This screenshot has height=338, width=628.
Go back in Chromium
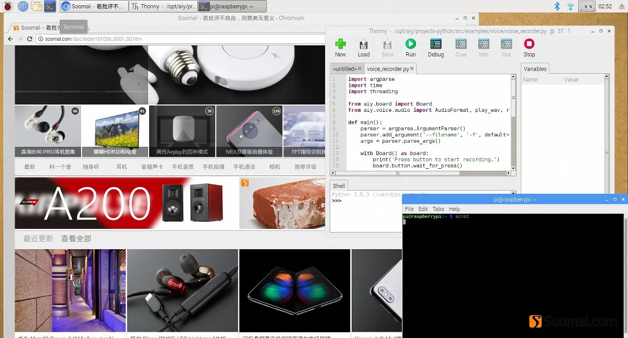10,39
